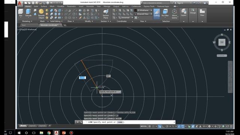Viewport: 240px width, 135px height.
Task: Click the TOP face of the ViewCube
Action: pyautogui.click(x=222, y=42)
